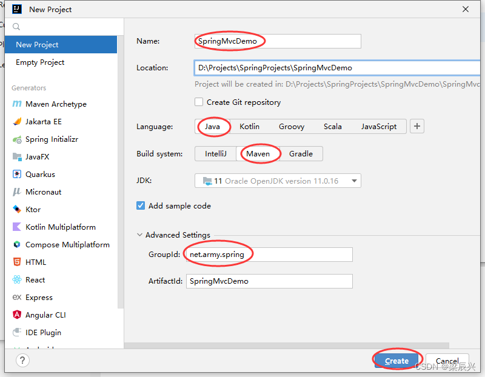Click the ArtifactId input field
This screenshot has width=485, height=377.
(x=269, y=281)
